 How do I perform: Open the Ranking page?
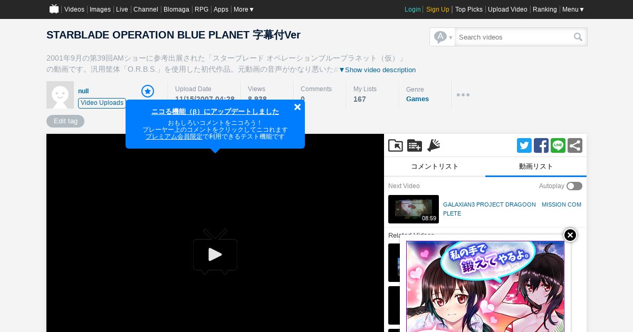pos(545,9)
